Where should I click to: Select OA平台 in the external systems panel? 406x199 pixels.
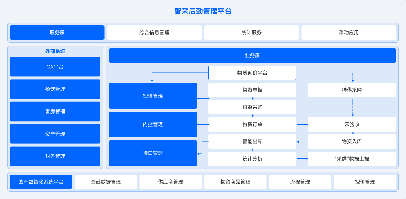click(55, 67)
